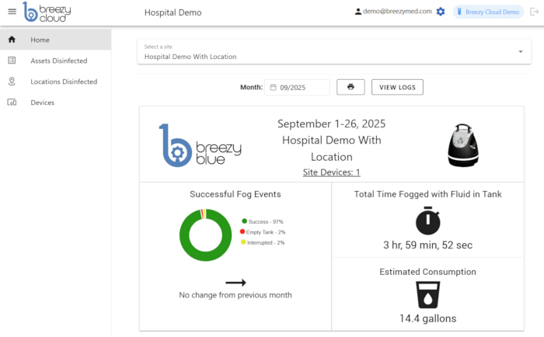Click the Devices sidebar icon
Image resolution: width=544 pixels, height=337 pixels.
(x=12, y=102)
